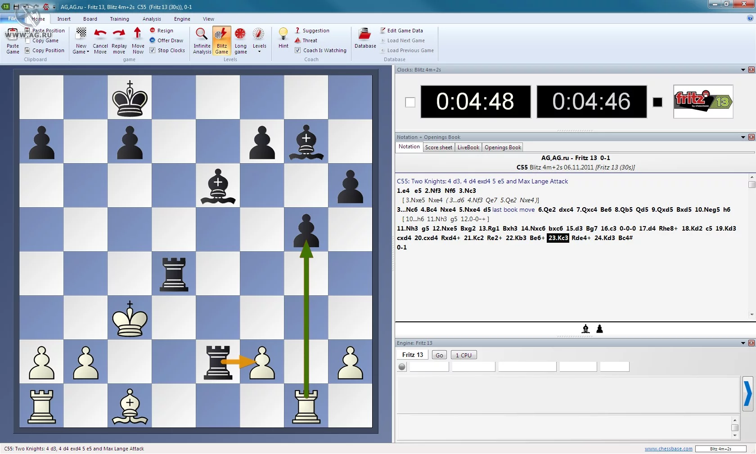Open the Board ribbon tab

click(90, 19)
